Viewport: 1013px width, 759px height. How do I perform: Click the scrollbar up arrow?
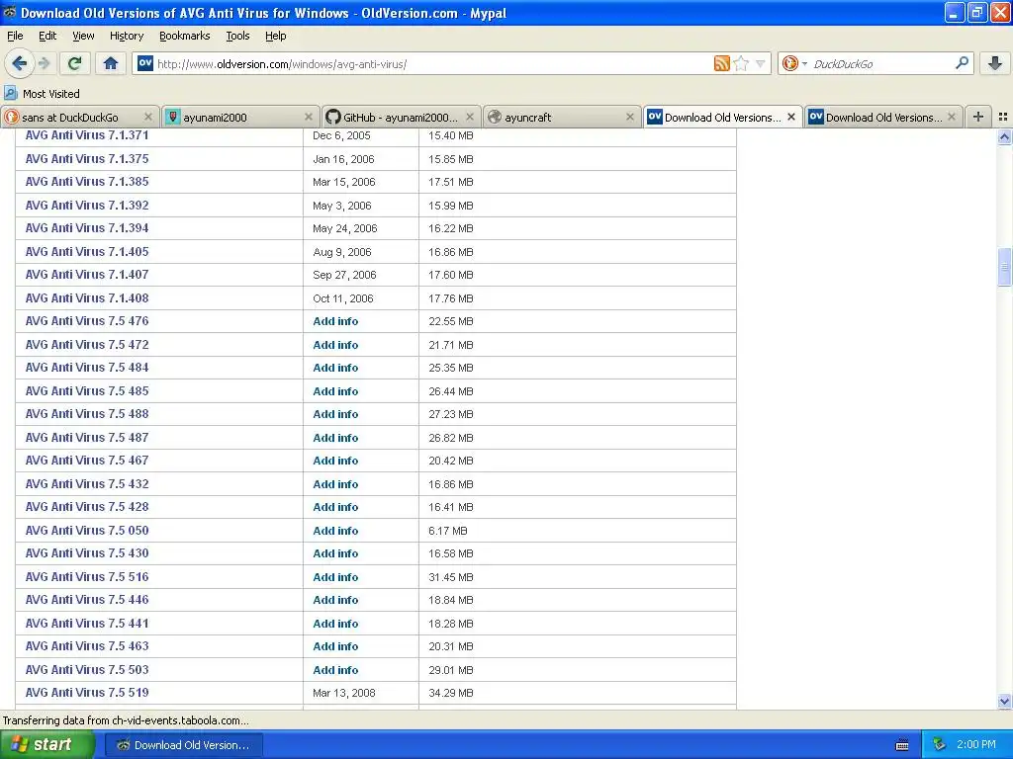(1004, 136)
